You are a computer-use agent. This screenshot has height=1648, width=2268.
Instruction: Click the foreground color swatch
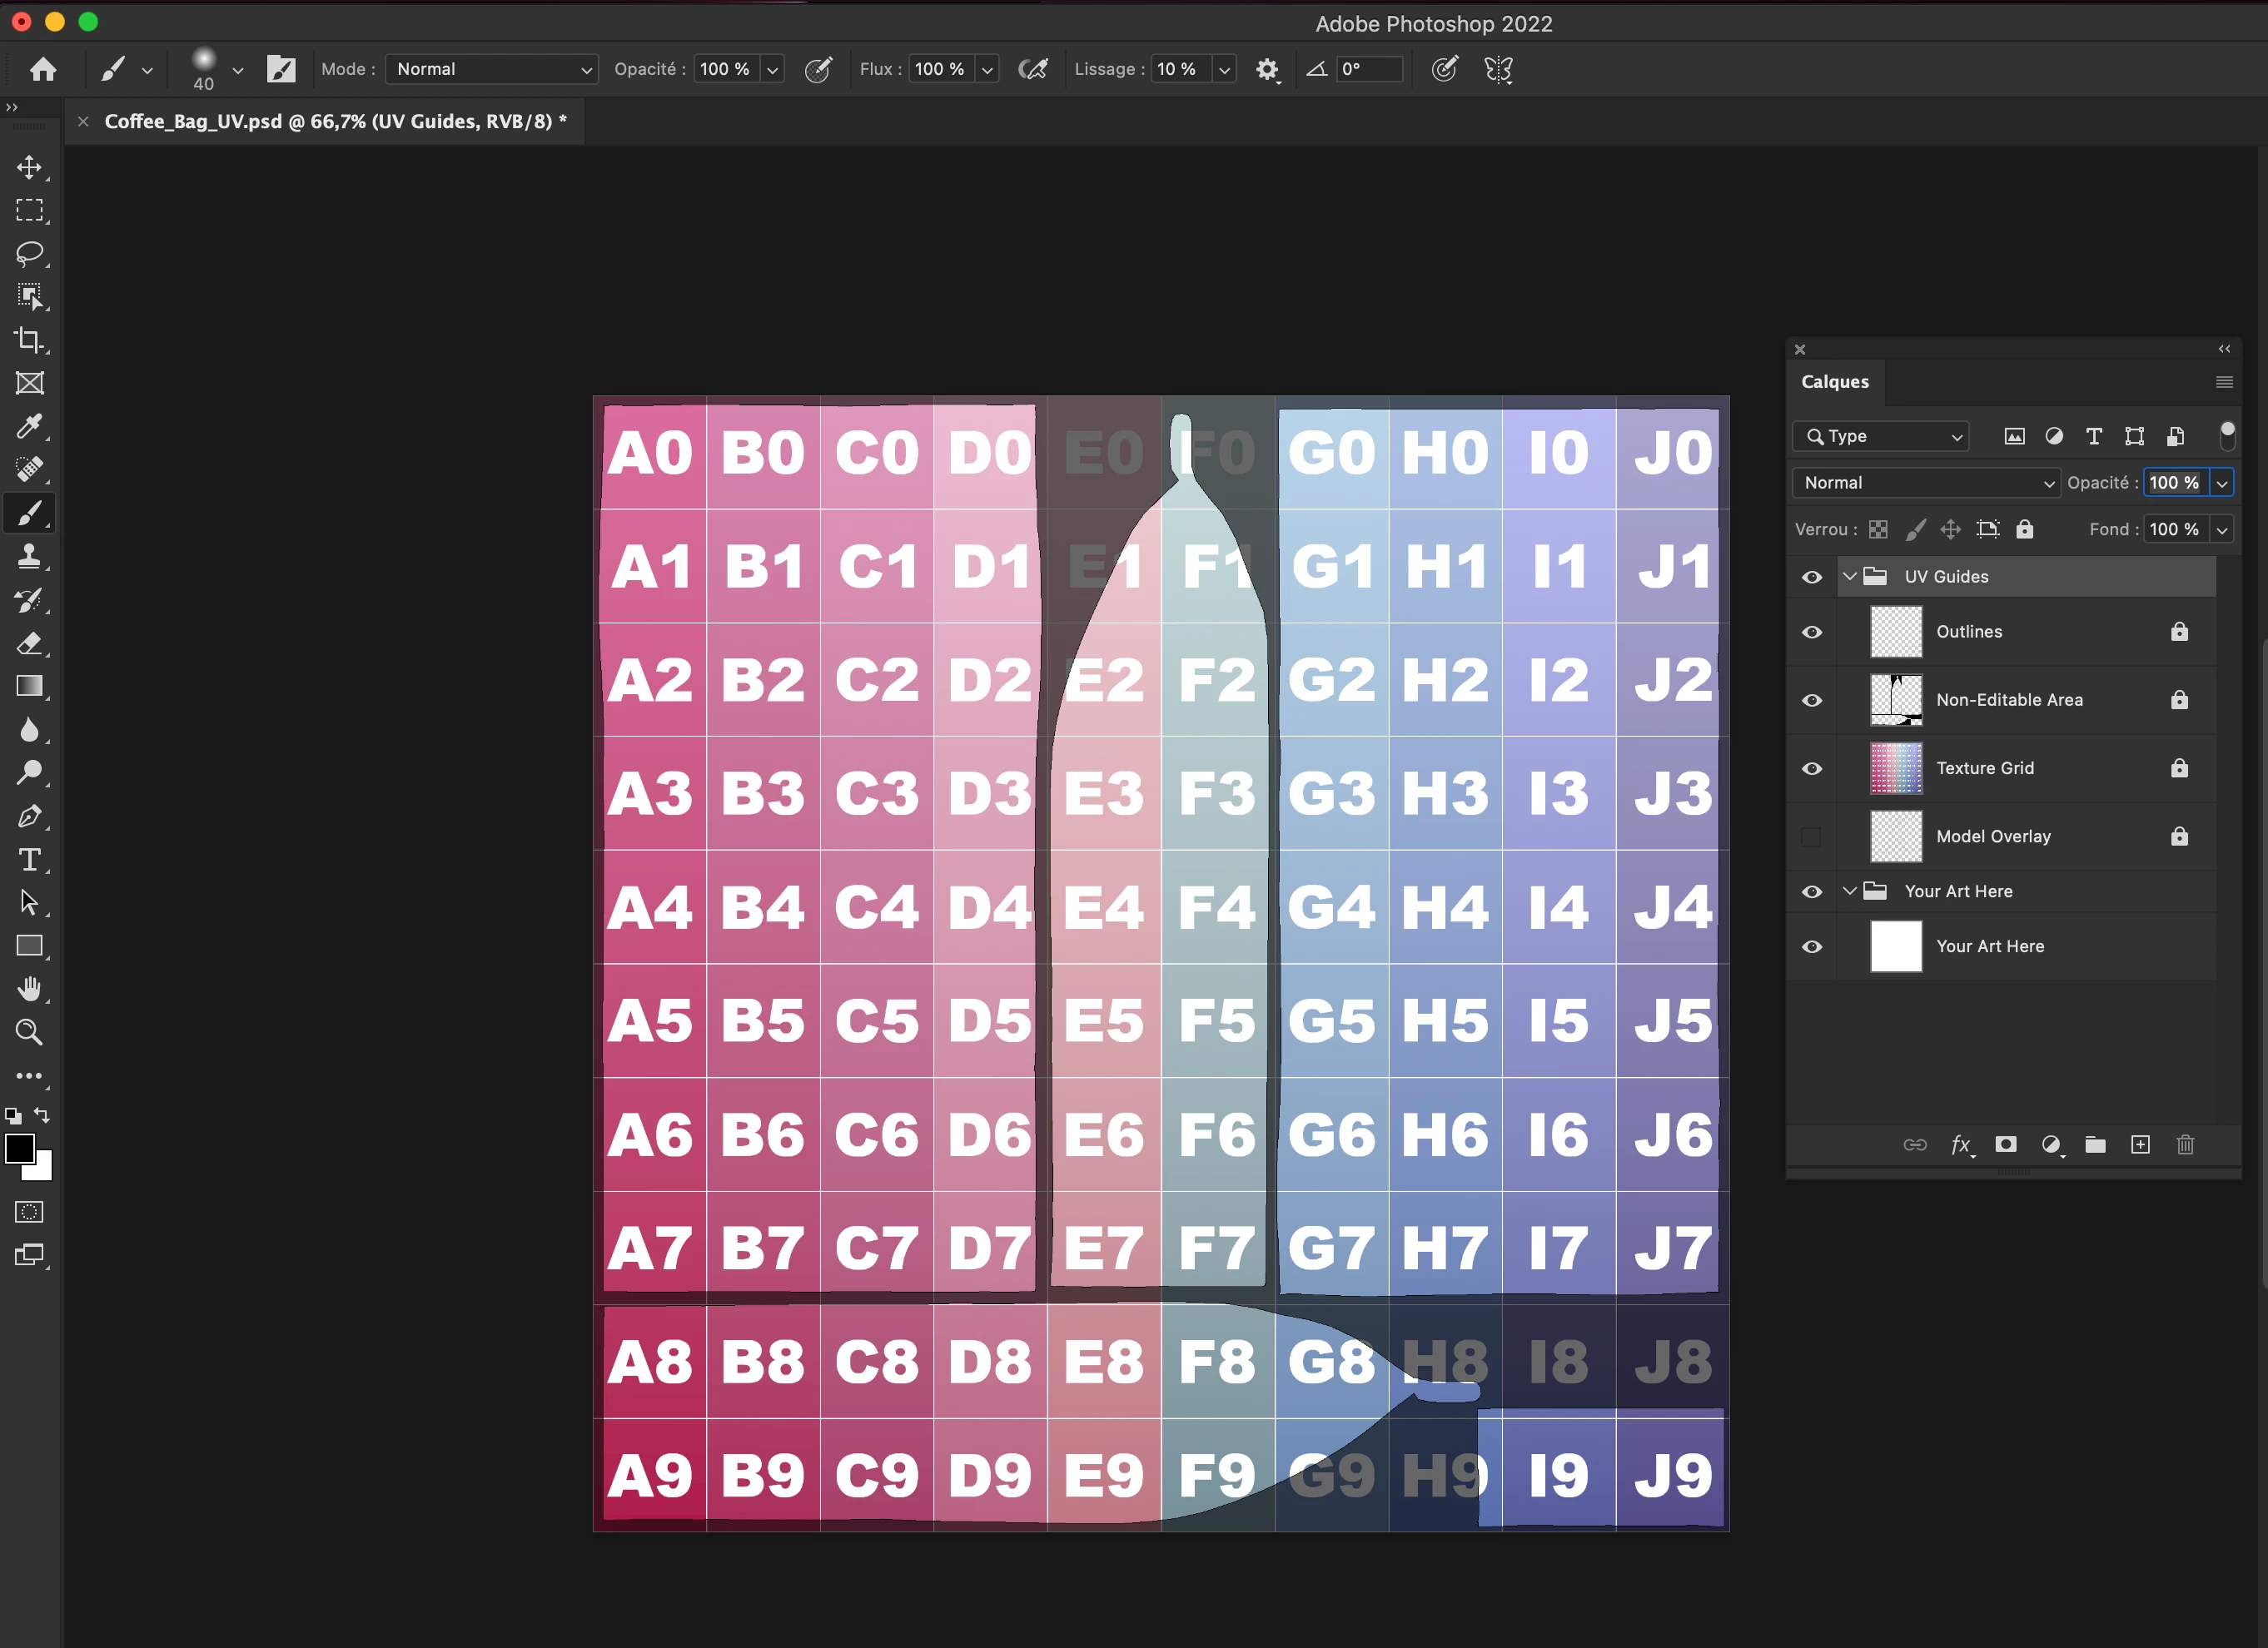click(x=19, y=1149)
